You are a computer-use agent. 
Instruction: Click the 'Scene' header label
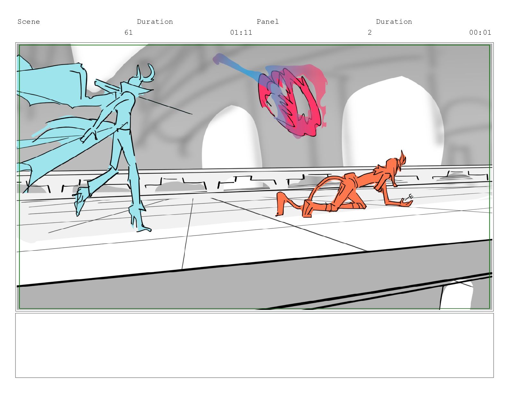tap(29, 22)
